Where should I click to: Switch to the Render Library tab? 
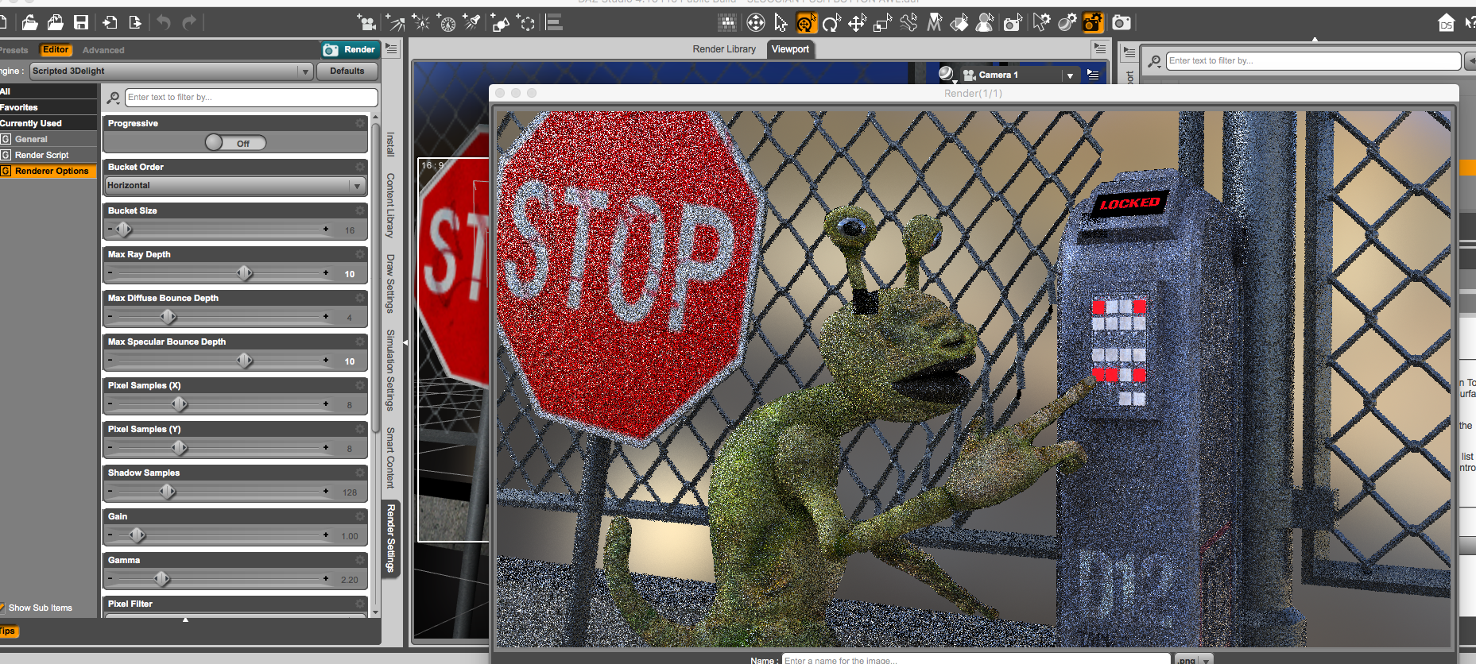pos(724,49)
